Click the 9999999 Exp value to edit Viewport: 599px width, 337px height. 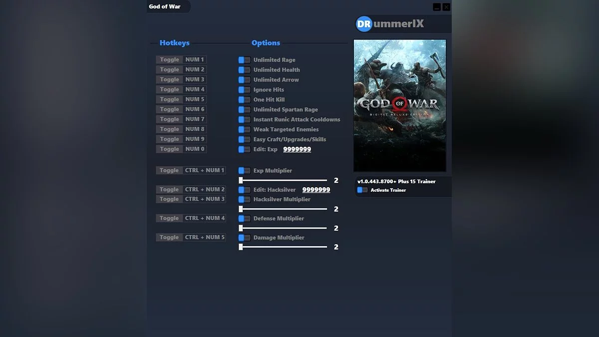(297, 149)
